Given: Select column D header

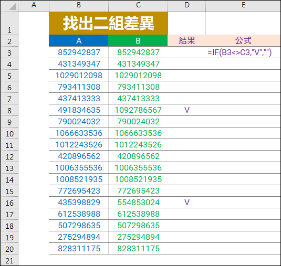Looking at the screenshot, I should pyautogui.click(x=187, y=5).
